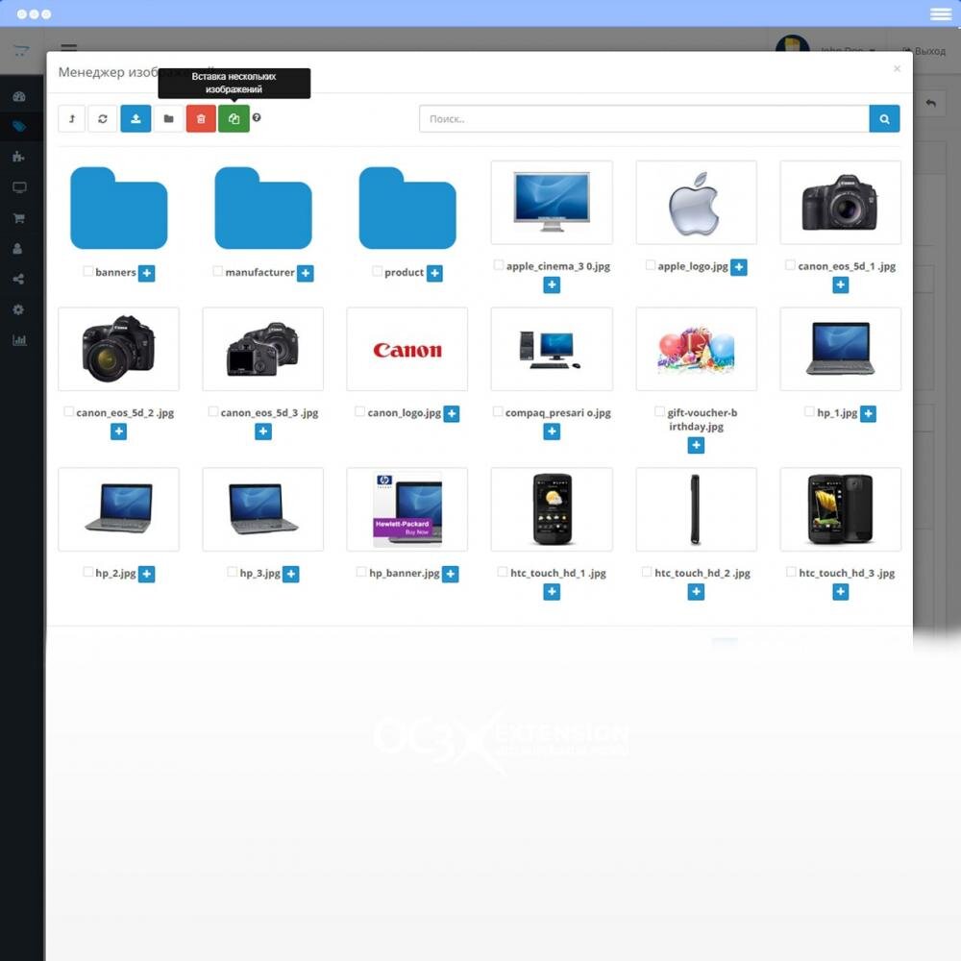Click the blue search magnifier button

884,118
